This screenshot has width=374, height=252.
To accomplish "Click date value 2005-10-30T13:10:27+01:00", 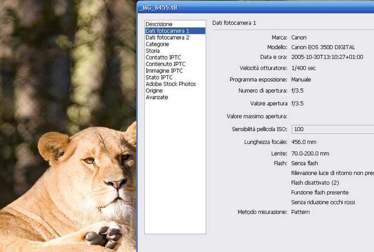I will 327,57.
